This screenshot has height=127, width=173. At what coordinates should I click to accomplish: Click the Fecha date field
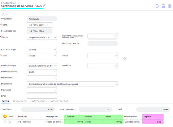tap(40, 25)
